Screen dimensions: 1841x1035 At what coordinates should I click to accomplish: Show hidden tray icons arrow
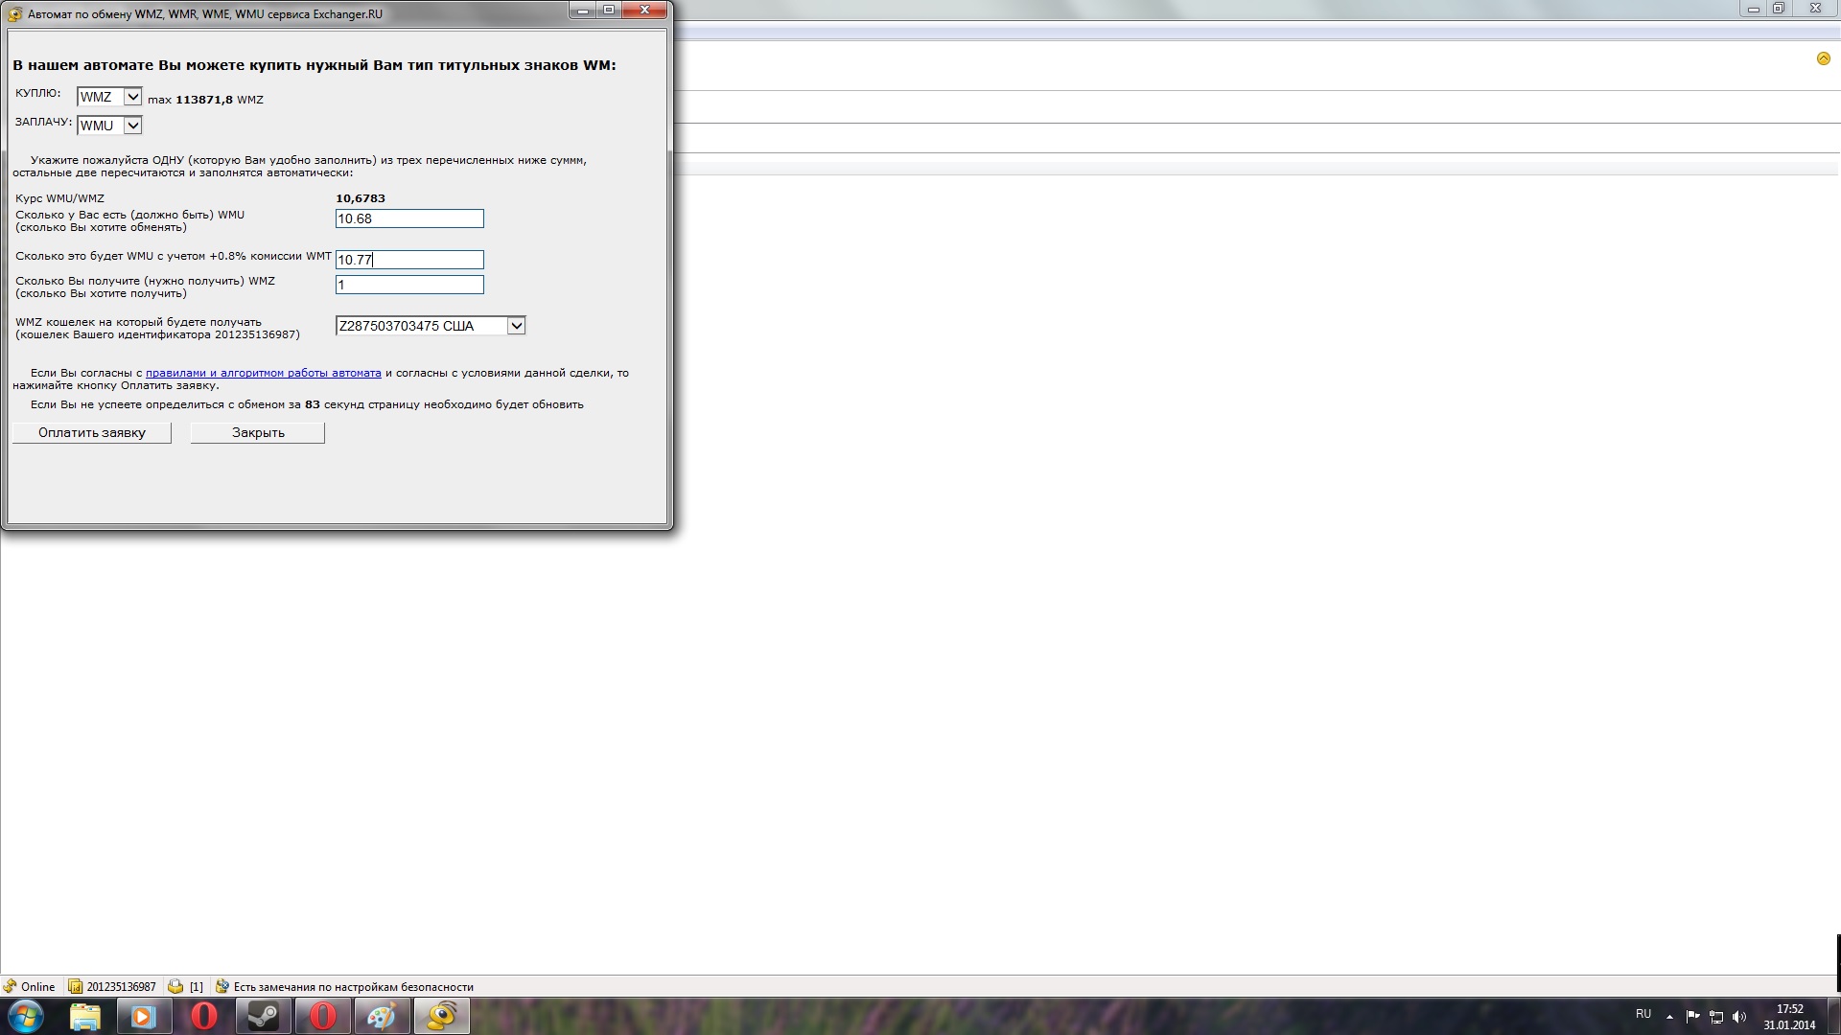(x=1669, y=1017)
